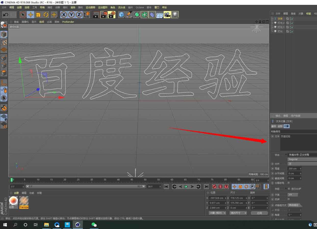
Task: Click the cube primitive icon in the toolbar
Action: tap(121, 15)
